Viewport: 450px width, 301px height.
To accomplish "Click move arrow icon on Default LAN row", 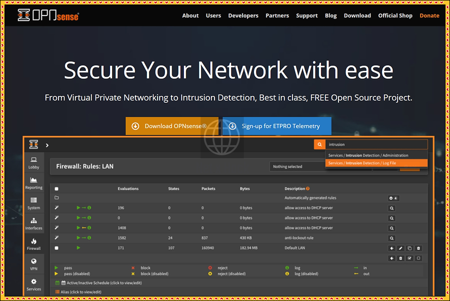I will [391, 248].
